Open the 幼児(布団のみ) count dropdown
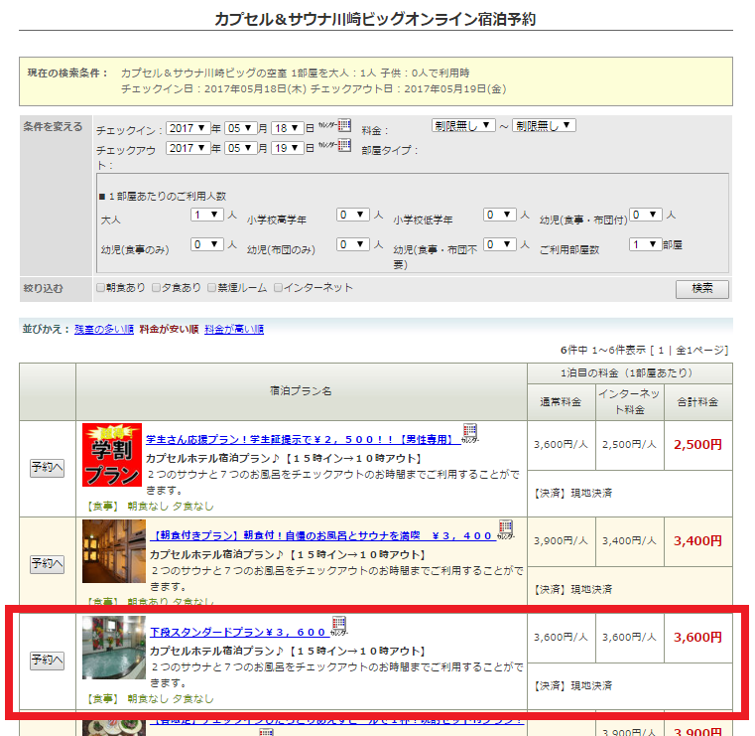 tap(353, 244)
